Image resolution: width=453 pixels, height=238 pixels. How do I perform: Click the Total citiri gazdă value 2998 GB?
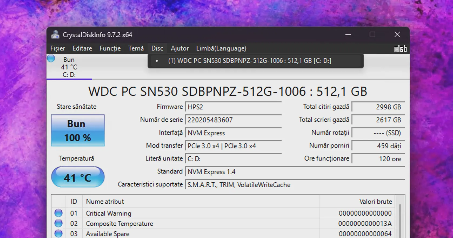coord(378,107)
